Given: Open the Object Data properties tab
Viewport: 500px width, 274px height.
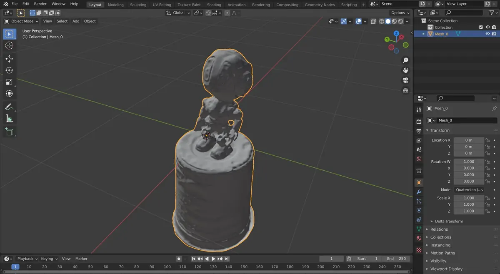Looking at the screenshot, I should (x=419, y=229).
